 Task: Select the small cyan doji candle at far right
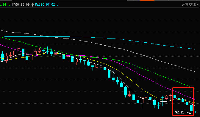tap(195, 112)
